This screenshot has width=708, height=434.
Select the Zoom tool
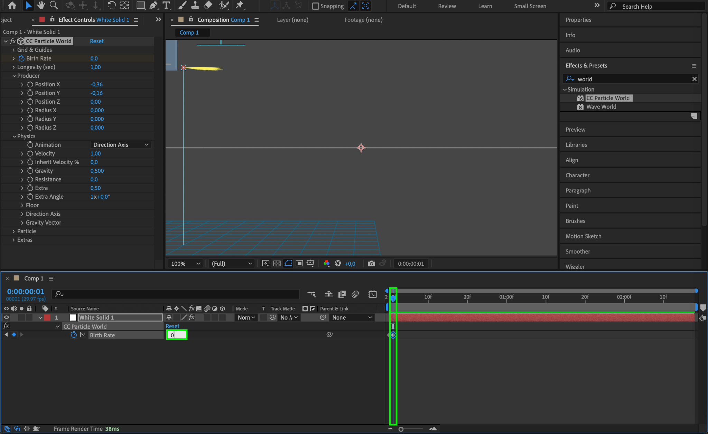54,5
